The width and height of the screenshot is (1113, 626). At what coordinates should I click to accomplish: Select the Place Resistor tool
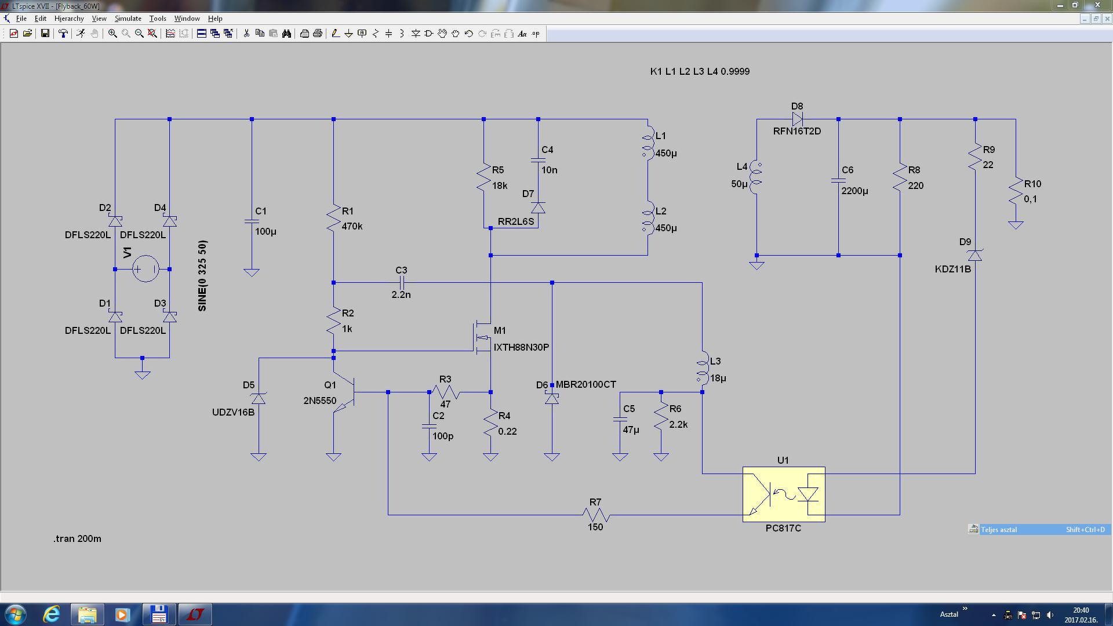pos(376,34)
